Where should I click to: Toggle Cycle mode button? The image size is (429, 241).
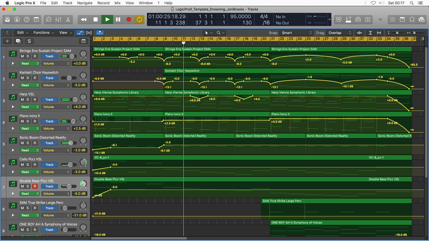pyautogui.click(x=139, y=19)
